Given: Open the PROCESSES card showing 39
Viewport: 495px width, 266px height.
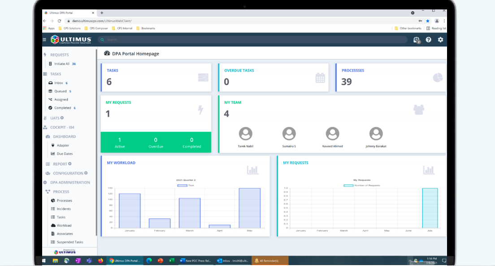Looking at the screenshot, I should pyautogui.click(x=391, y=78).
